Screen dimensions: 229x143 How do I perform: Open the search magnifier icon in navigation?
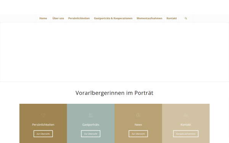coord(186,18)
